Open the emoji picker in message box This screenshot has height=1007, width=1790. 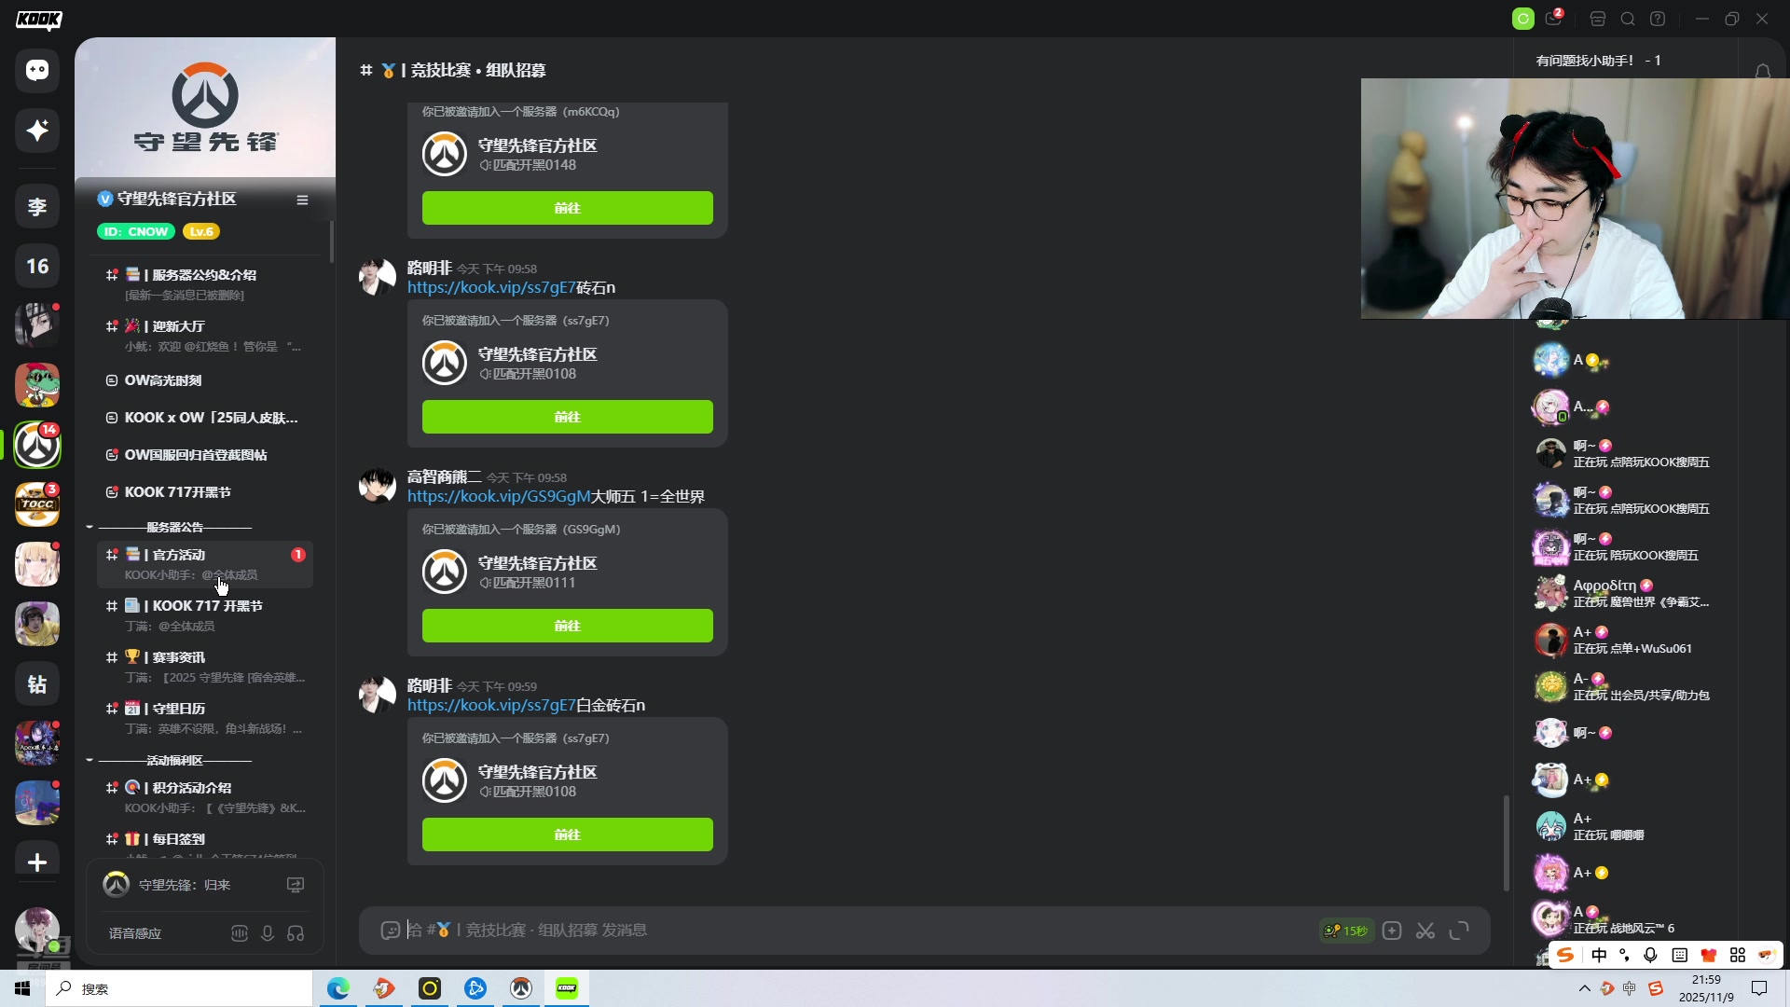point(390,931)
